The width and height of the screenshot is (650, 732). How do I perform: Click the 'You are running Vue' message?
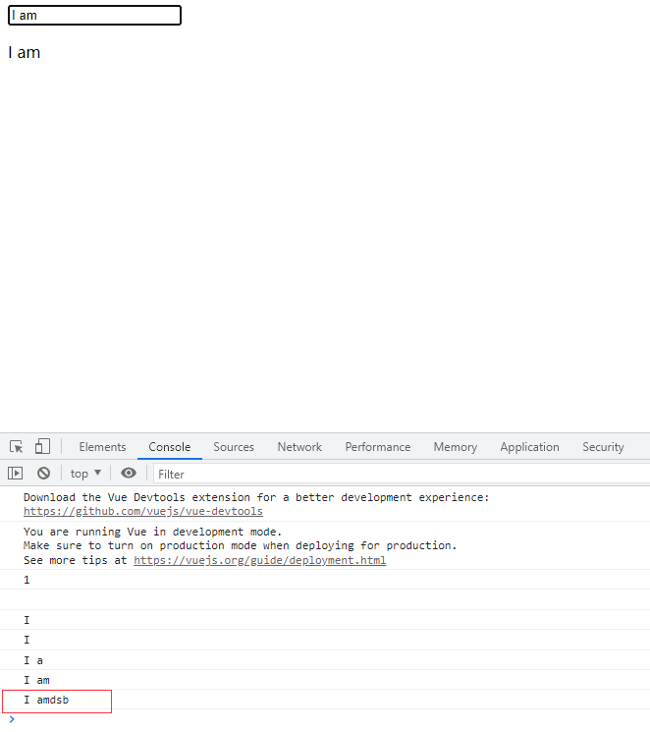tap(325, 545)
